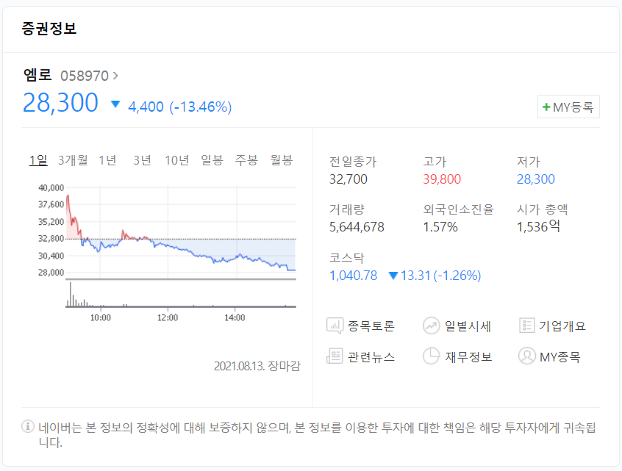Click the current price 28,300 headline
The width and height of the screenshot is (622, 471).
click(x=60, y=103)
